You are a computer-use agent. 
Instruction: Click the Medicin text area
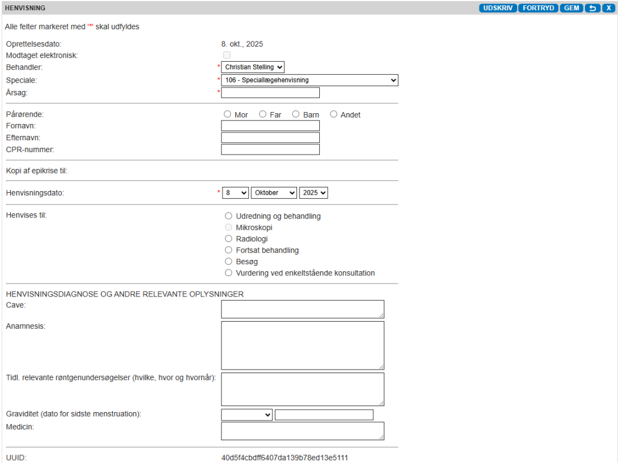pyautogui.click(x=302, y=431)
